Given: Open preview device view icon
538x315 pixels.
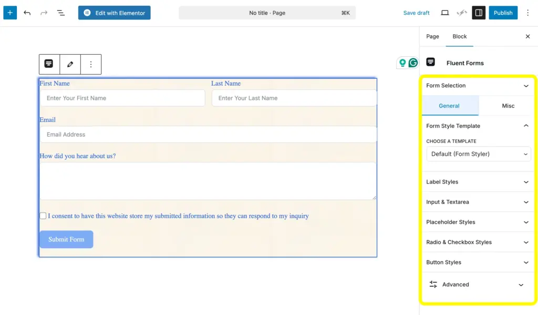Looking at the screenshot, I should tap(444, 13).
